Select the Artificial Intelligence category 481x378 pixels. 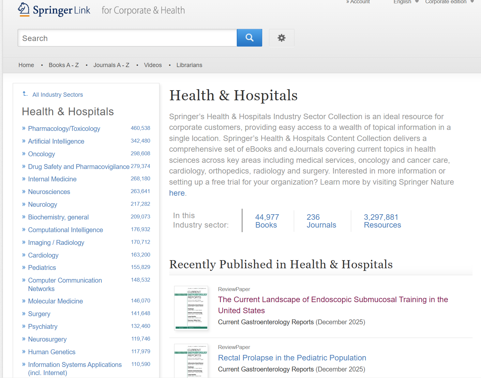56,141
